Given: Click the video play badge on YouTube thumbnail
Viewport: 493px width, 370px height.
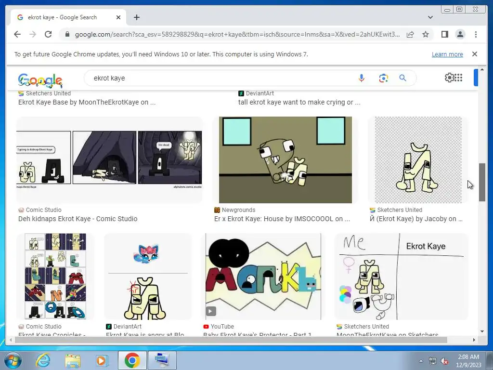Looking at the screenshot, I should (x=211, y=311).
